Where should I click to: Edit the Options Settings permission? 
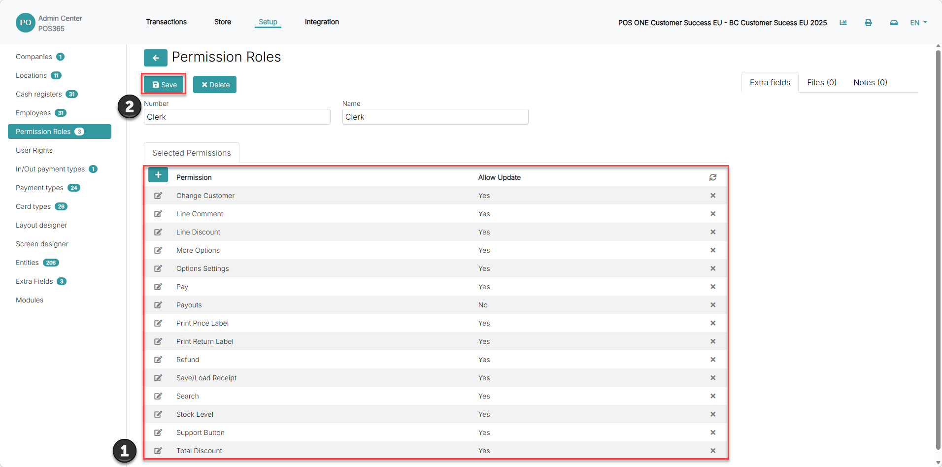158,268
